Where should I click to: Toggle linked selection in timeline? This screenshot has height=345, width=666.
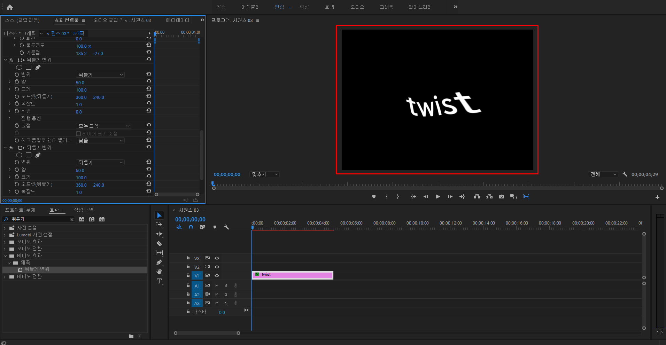203,227
